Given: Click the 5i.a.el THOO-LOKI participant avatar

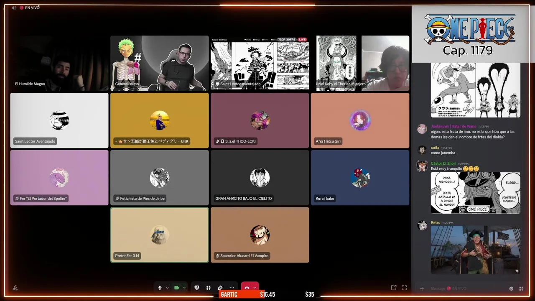Looking at the screenshot, I should click(260, 120).
